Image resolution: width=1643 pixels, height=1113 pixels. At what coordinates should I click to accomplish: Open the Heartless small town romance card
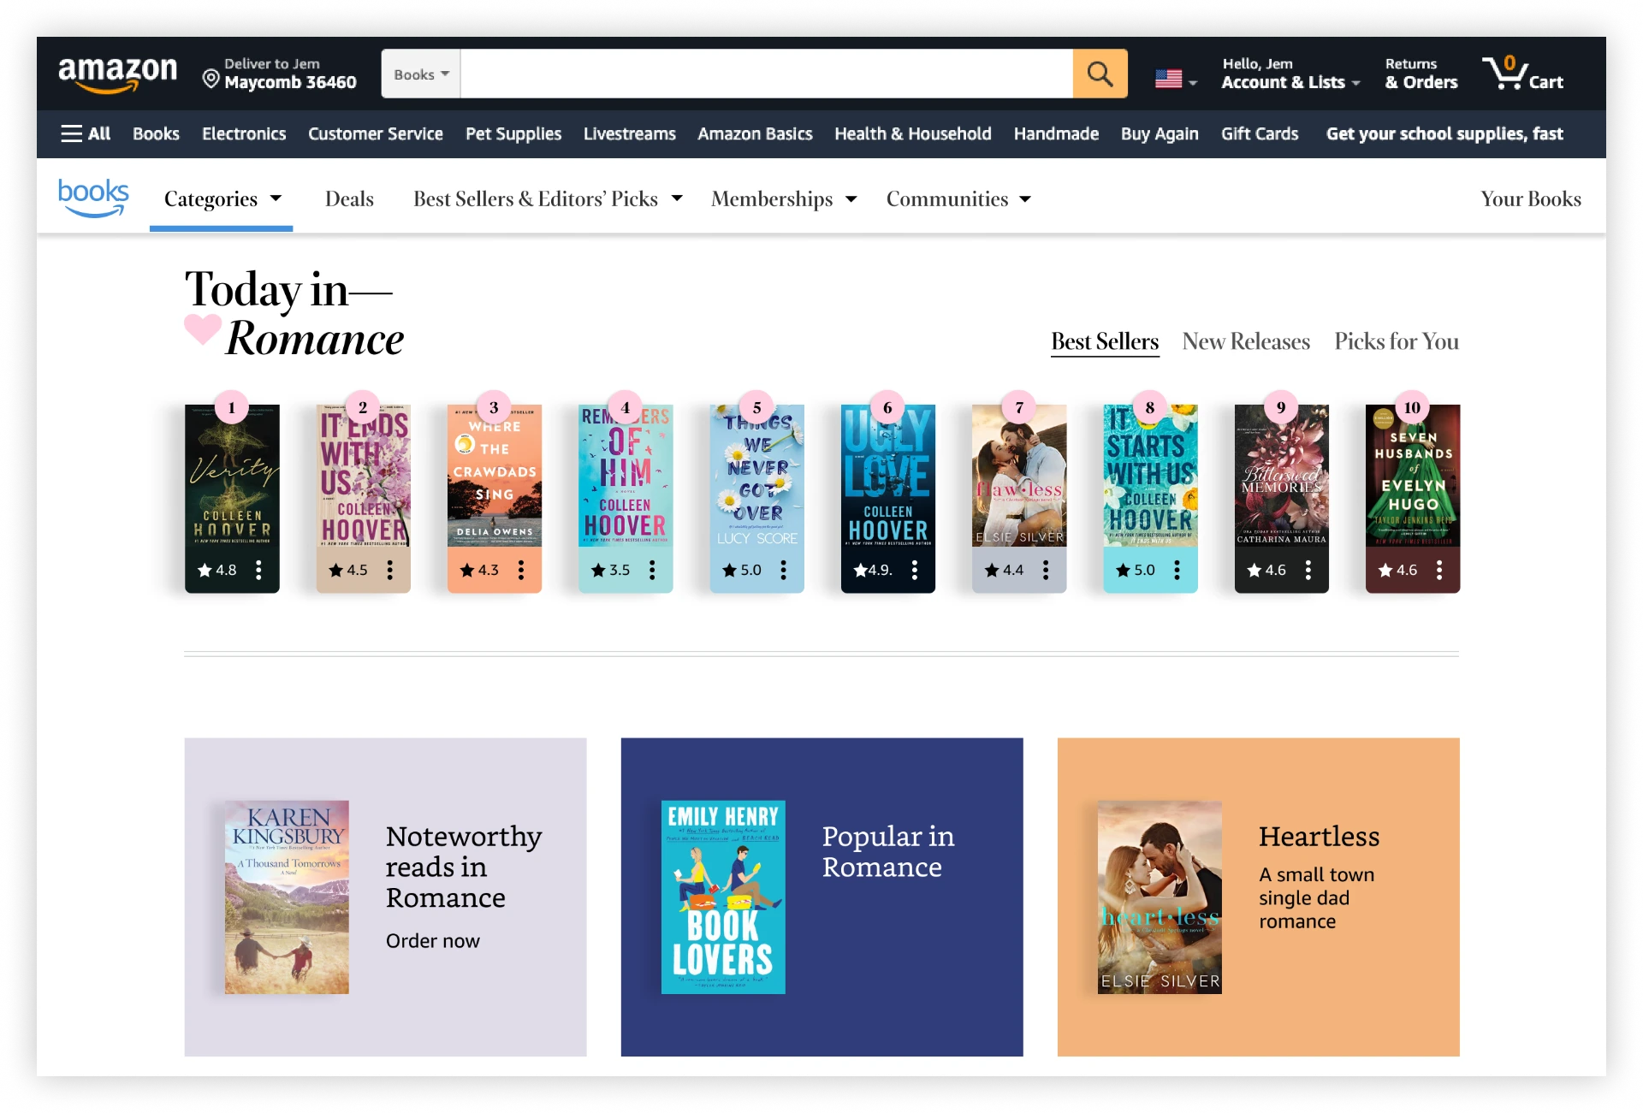1259,897
